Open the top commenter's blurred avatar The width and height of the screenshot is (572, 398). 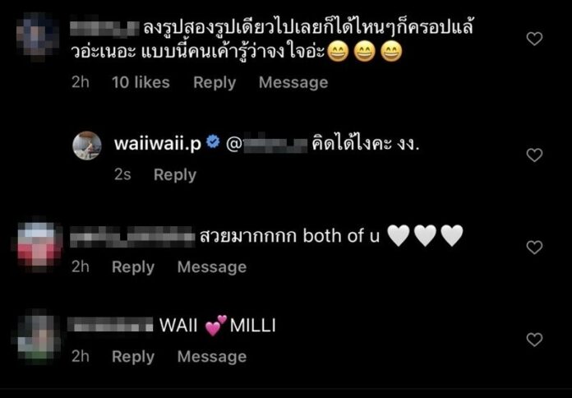click(38, 36)
